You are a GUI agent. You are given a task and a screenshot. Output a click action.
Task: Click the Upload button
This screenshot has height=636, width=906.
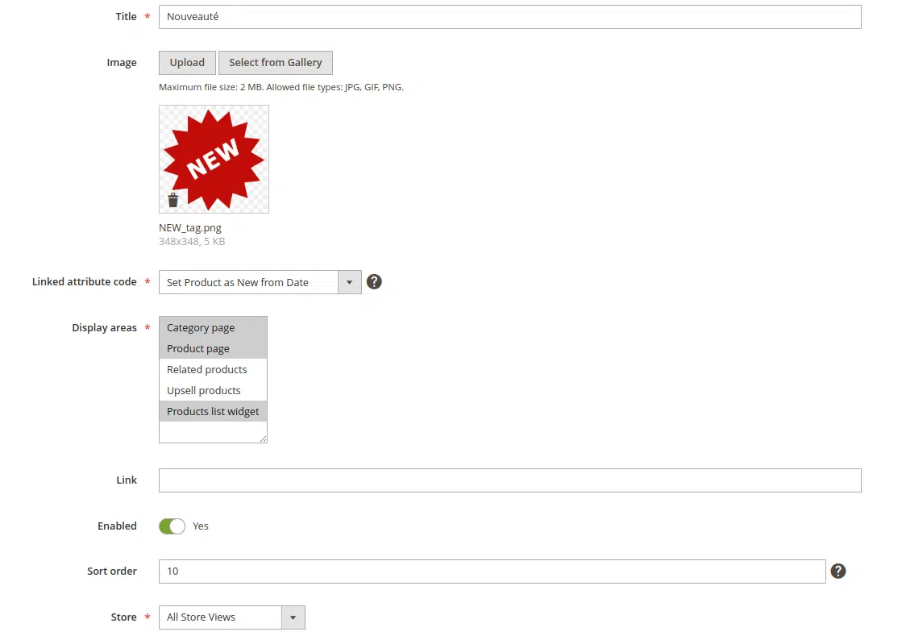(187, 62)
